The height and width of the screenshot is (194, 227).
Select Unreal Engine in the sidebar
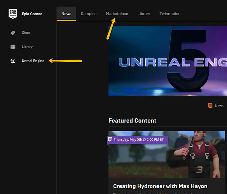[x=33, y=61]
